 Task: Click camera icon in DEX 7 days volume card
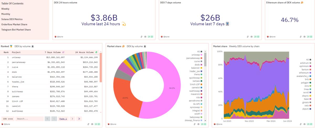(251, 37)
